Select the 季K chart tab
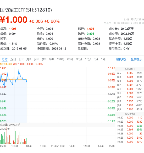This screenshot has height=153, width=144. coord(44,59)
